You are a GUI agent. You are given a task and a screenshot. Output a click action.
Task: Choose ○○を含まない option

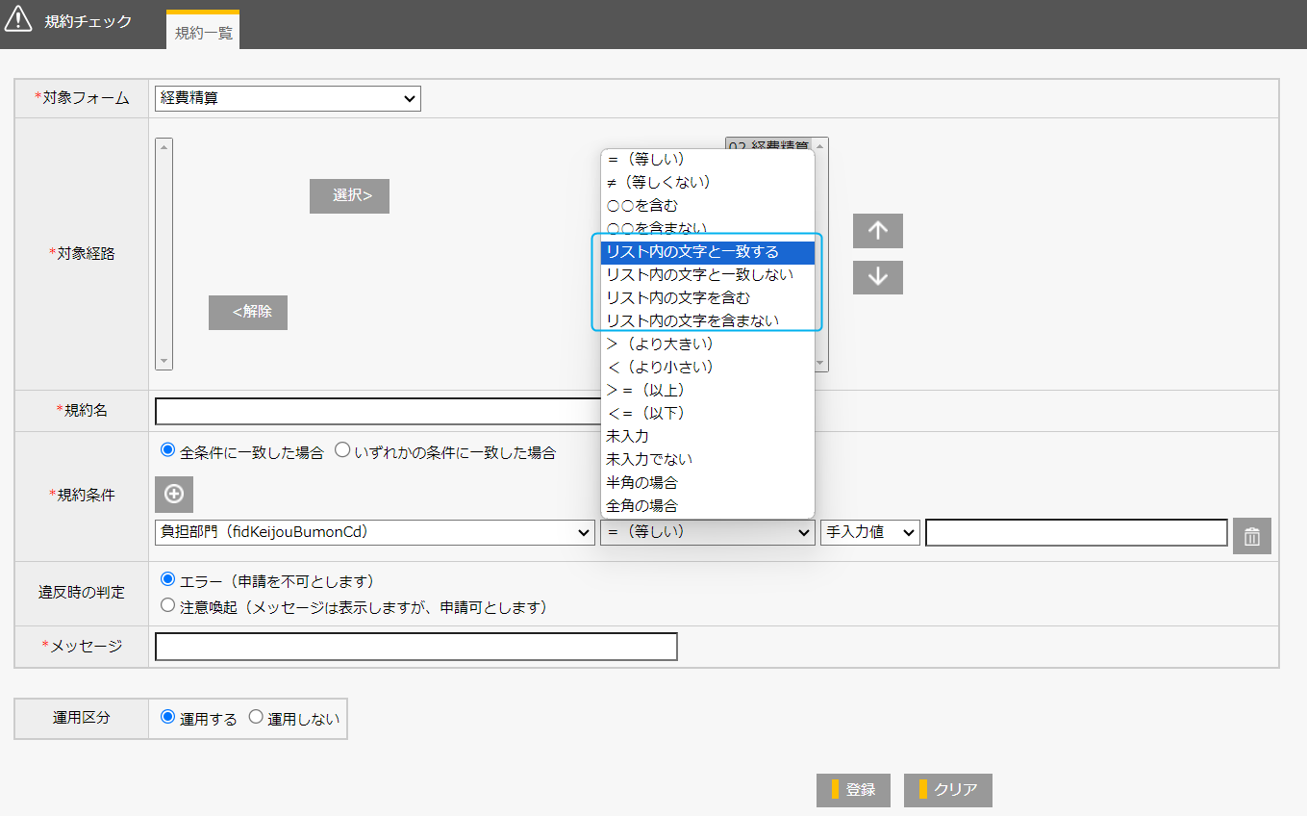point(707,228)
